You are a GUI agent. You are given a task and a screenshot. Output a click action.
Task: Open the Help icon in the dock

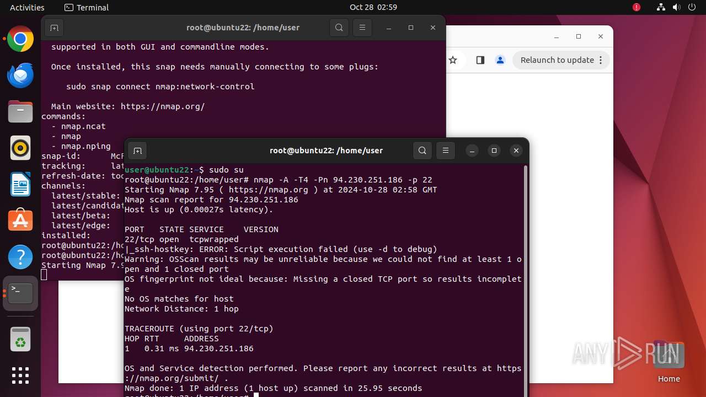(20, 257)
